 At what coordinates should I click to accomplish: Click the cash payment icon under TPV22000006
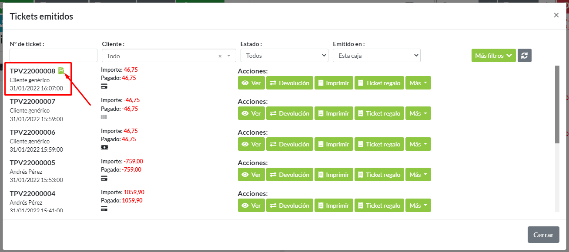[x=104, y=148]
